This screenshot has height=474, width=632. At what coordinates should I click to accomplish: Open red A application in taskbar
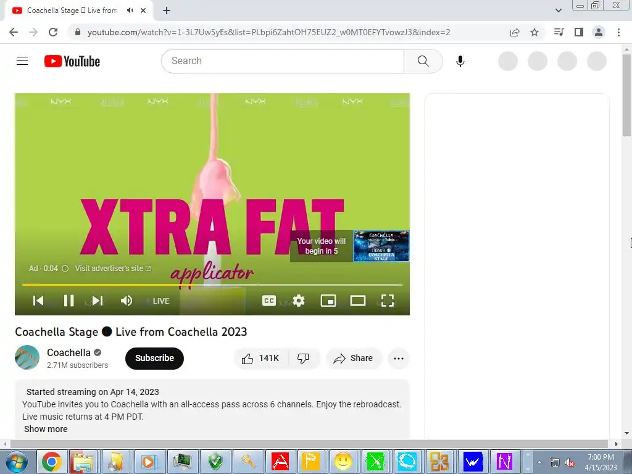pyautogui.click(x=280, y=462)
